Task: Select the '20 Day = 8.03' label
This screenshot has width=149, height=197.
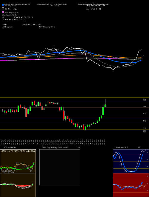Action: (11, 5)
